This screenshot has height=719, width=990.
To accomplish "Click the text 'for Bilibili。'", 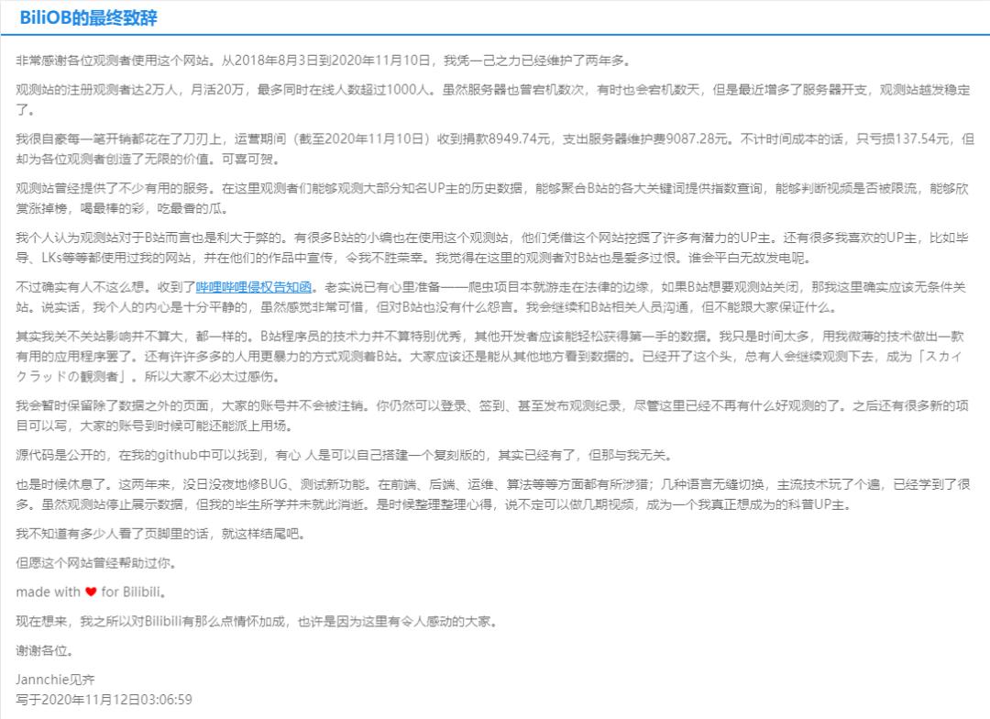I will point(134,592).
